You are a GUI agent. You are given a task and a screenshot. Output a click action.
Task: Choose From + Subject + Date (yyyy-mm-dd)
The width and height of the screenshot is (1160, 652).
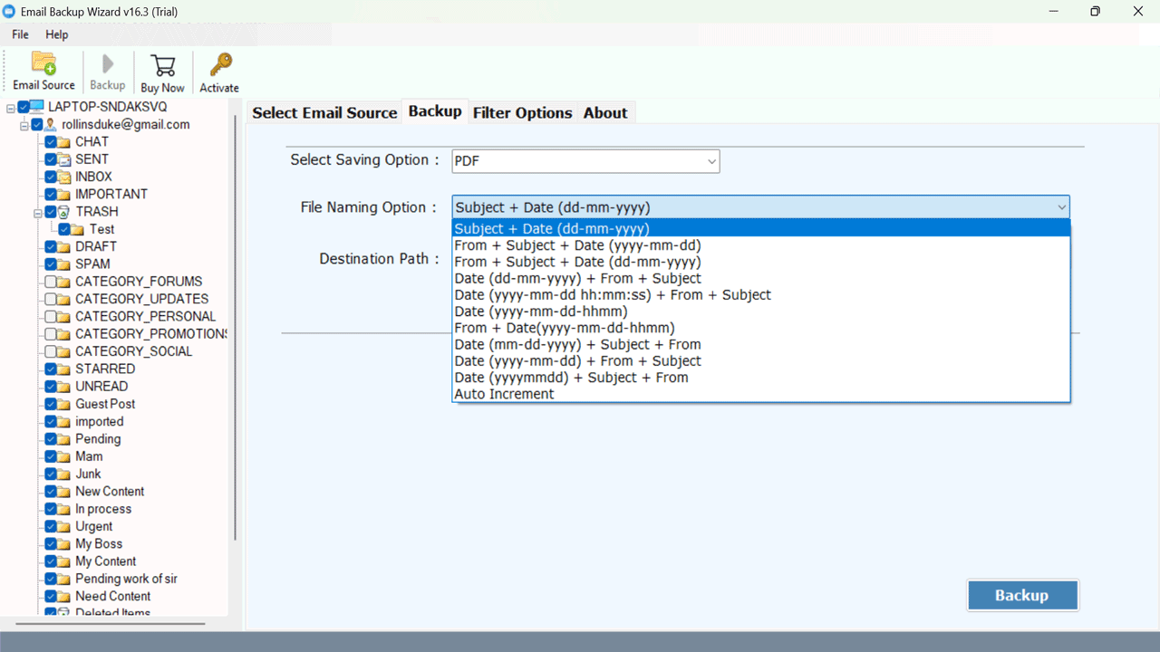point(578,245)
